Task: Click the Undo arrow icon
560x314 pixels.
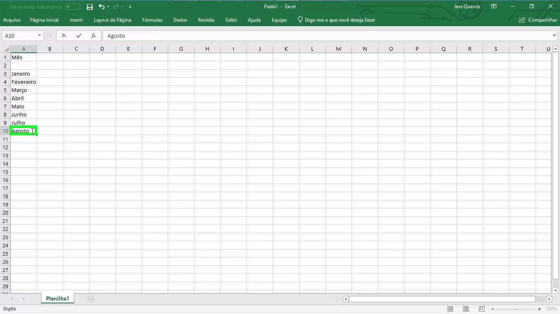Action: (x=102, y=7)
